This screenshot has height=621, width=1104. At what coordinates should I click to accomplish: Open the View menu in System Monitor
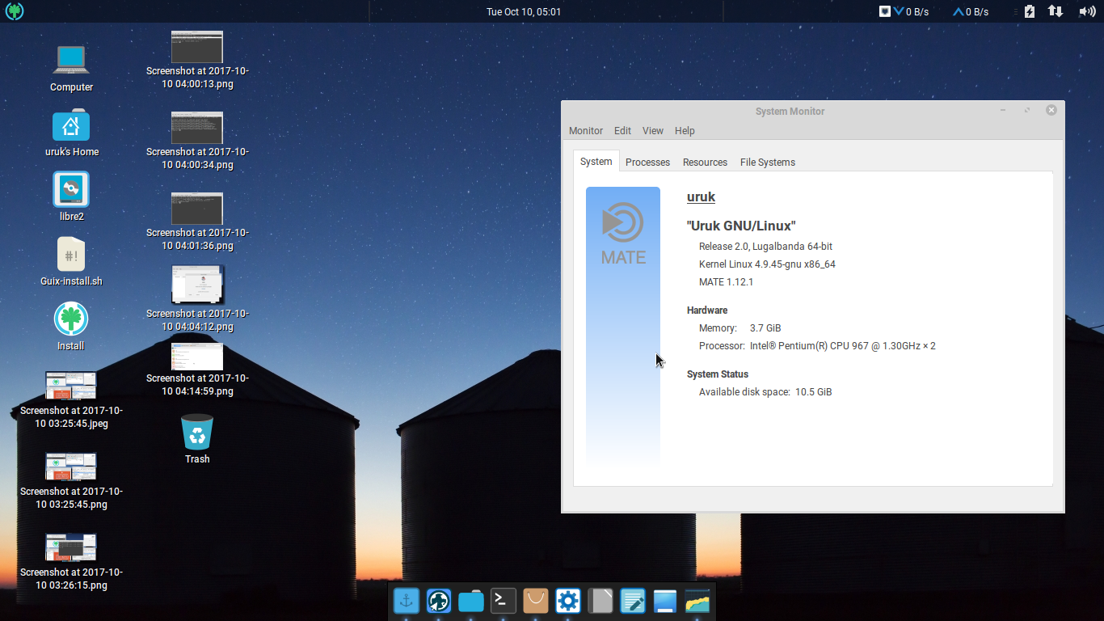point(653,130)
